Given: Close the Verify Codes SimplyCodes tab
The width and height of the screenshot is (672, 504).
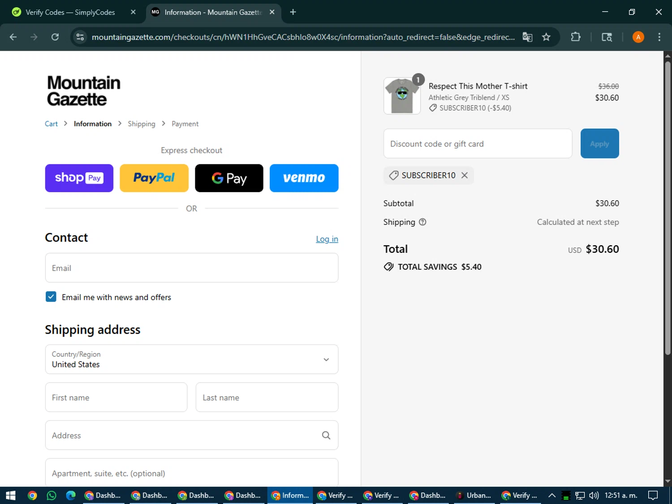Looking at the screenshot, I should pos(133,12).
